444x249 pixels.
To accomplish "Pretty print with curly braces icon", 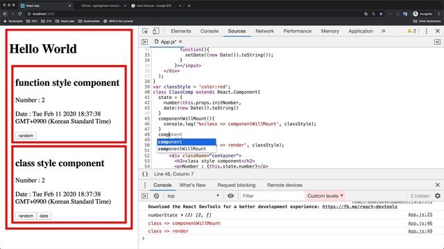I will [x=145, y=174].
